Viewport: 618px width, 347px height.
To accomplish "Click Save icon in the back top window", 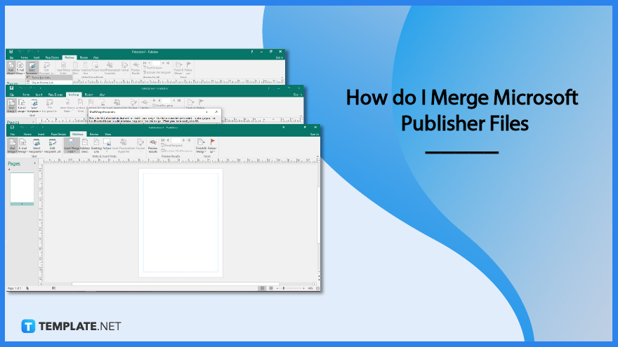I will coord(11,52).
